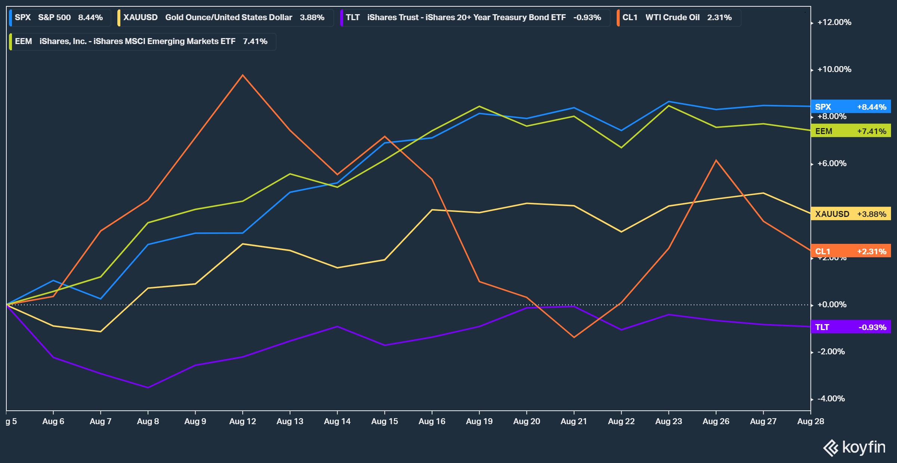Click the crude oil peak on Aug 12
This screenshot has width=897, height=463.
tap(243, 75)
